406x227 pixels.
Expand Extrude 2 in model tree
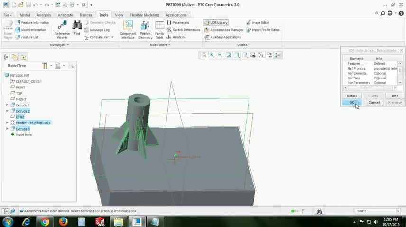point(7,111)
